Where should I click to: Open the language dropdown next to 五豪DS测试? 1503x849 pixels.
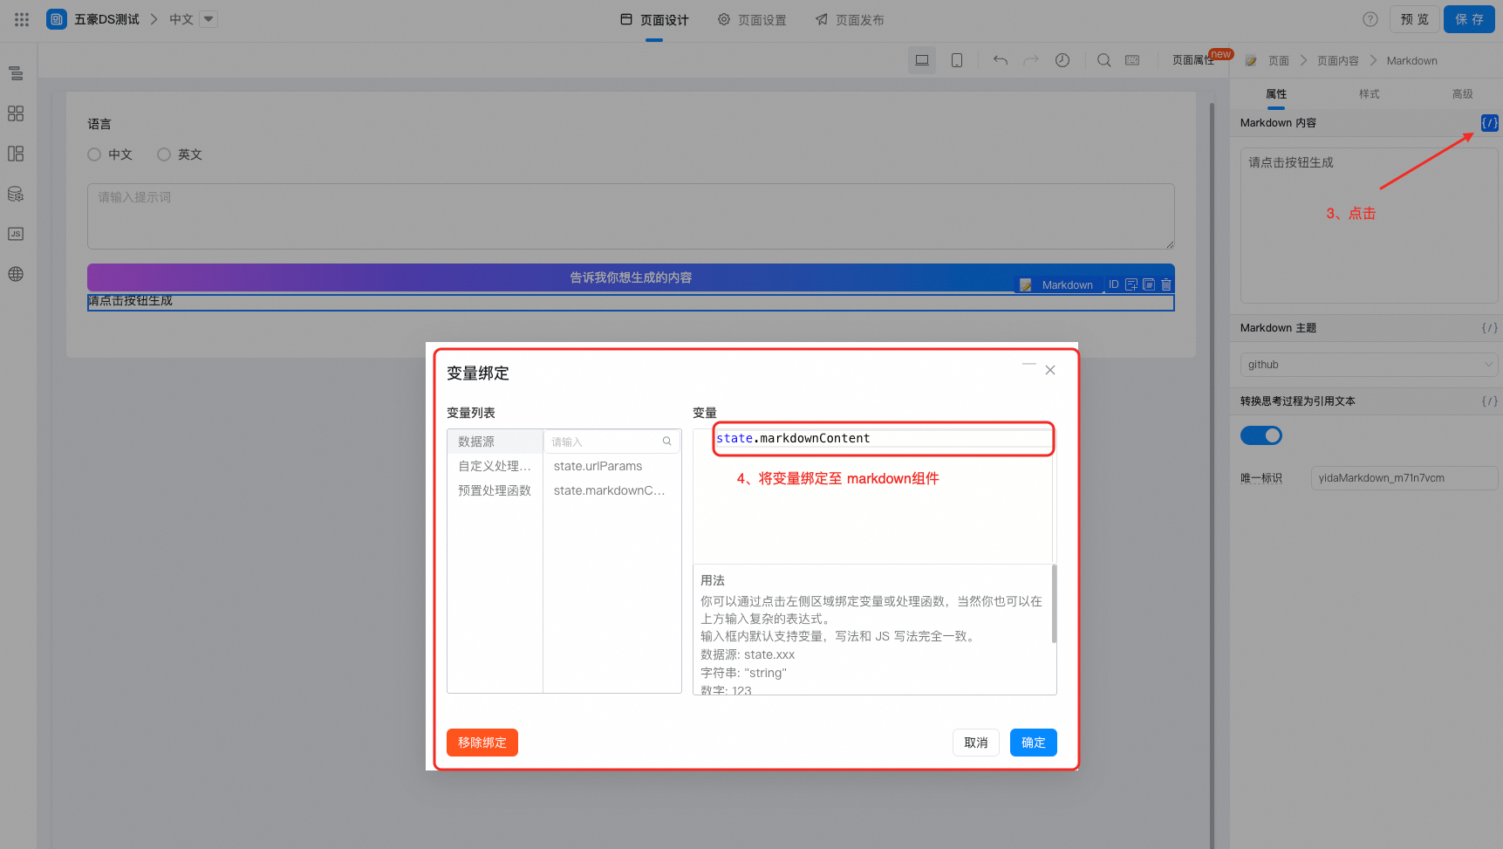click(x=207, y=18)
